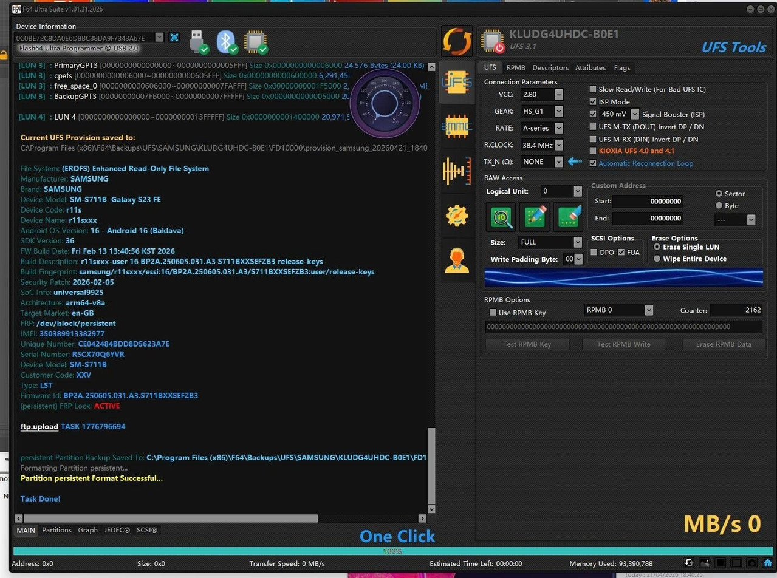Click the Test RPMB Write button
The image size is (777, 578).
624,344
